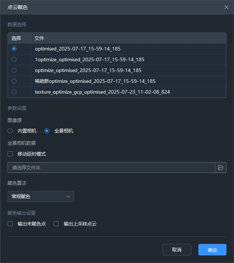This screenshot has width=234, height=263.
Task: Click the dropdown chevron arrow of 赋色算法
Action: tap(68, 196)
